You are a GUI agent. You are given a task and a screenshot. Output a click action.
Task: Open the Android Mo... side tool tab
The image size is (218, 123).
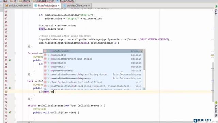pos(216,109)
